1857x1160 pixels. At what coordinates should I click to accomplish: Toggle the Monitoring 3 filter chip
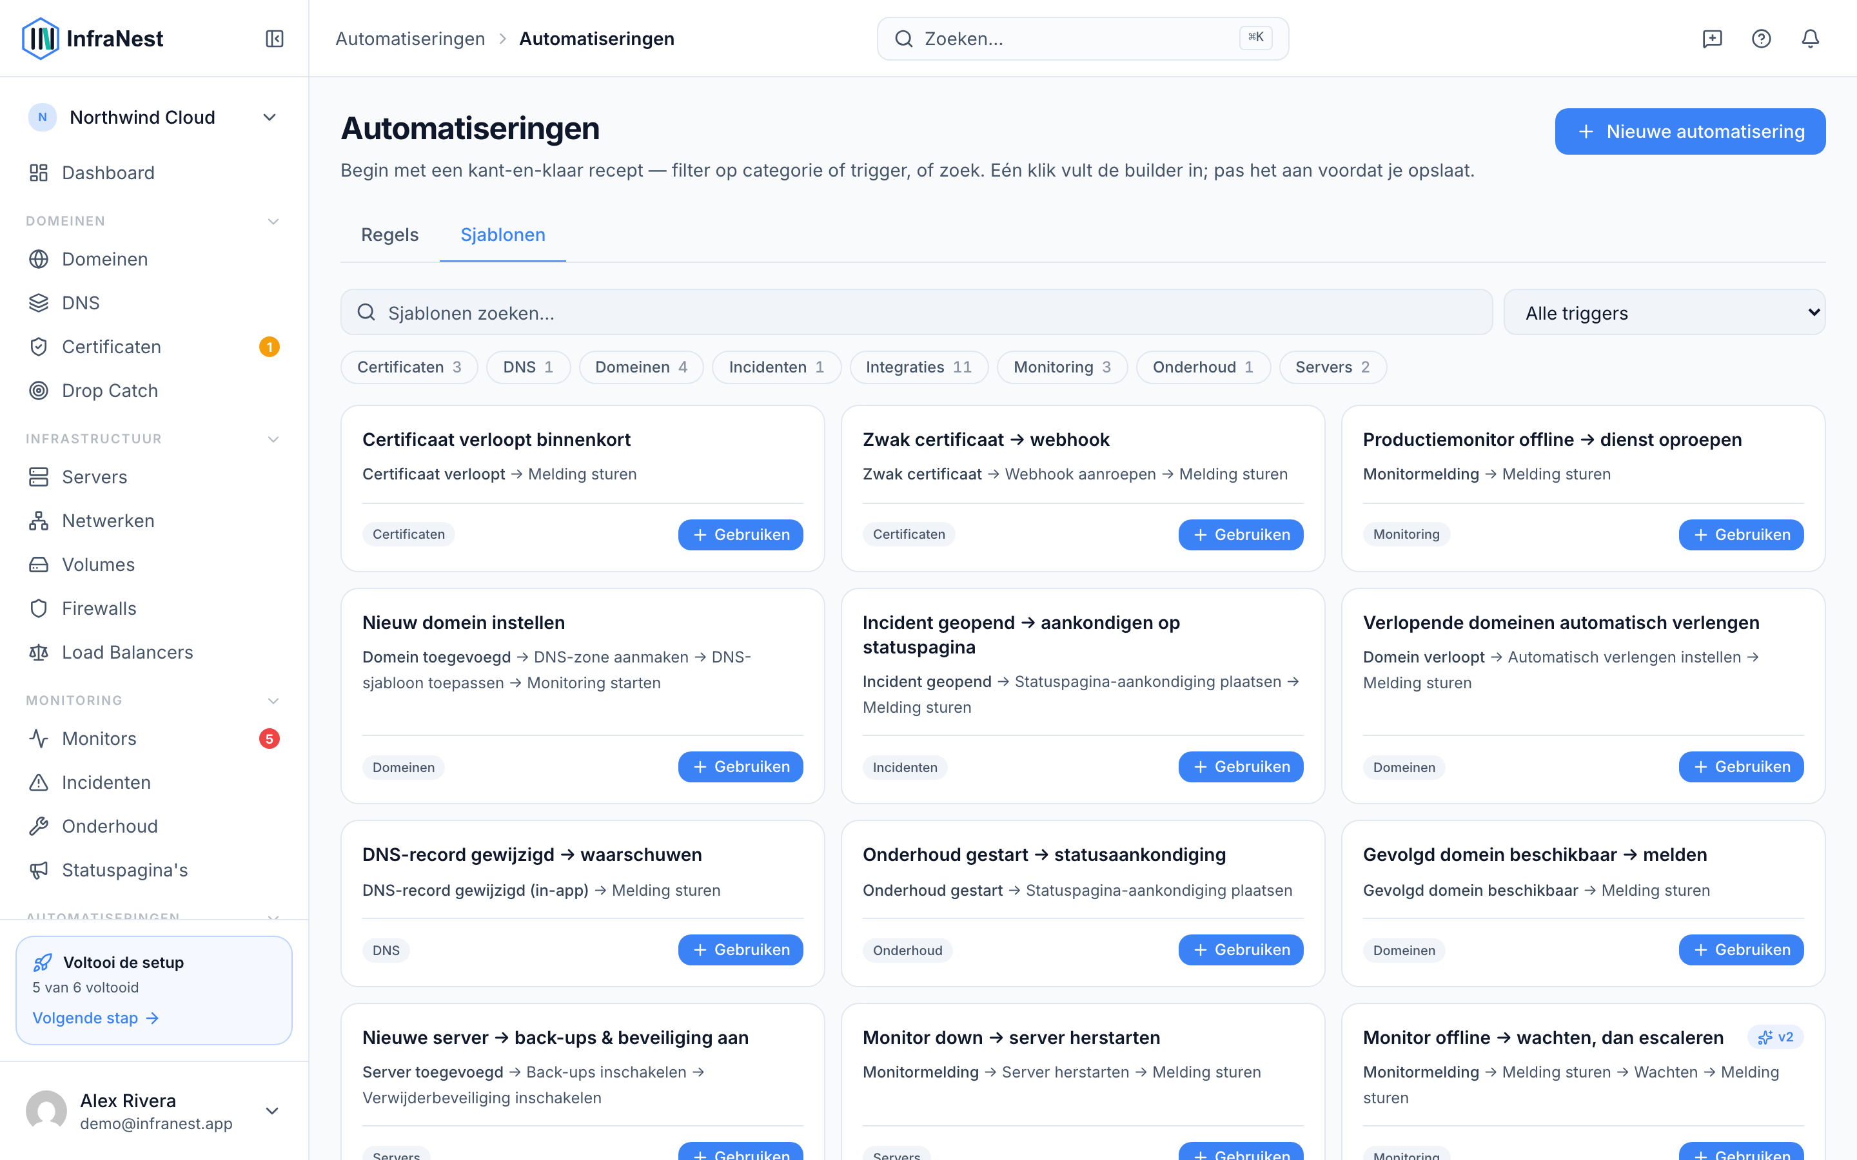point(1062,367)
